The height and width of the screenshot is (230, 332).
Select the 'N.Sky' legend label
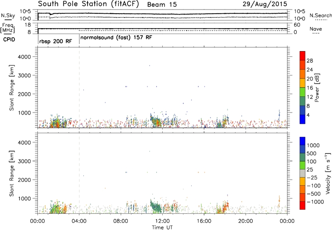8,15
